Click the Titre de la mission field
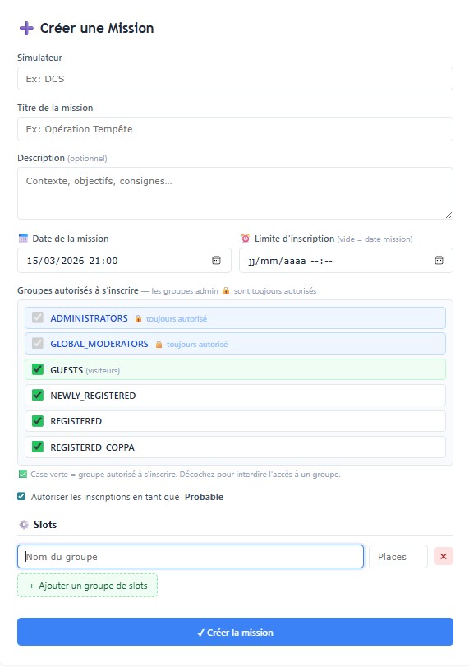This screenshot has height=672, width=469. [x=235, y=129]
